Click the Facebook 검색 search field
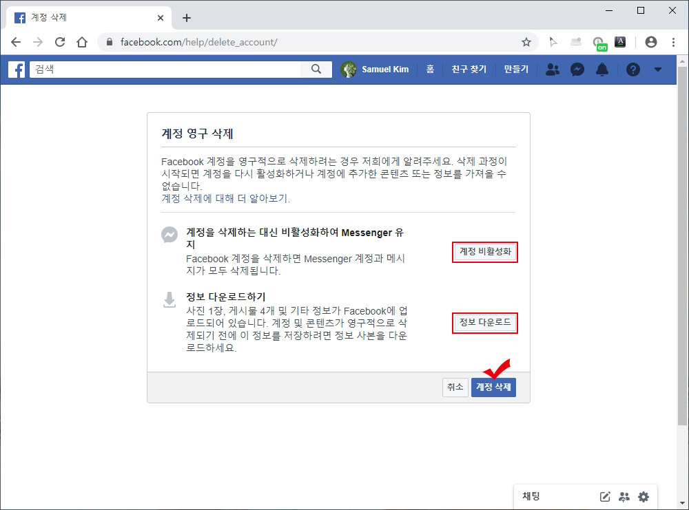This screenshot has width=689, height=510. [165, 69]
